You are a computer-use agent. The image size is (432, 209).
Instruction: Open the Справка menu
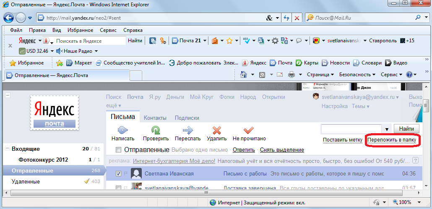(x=133, y=30)
